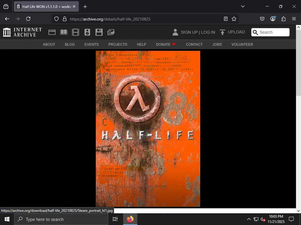Viewport: 301px width, 225px height.
Task: Open the PROJECTS menu item
Action: (118, 45)
